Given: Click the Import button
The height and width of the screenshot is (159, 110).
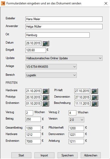Looking at the screenshot, I should tap(44, 155).
